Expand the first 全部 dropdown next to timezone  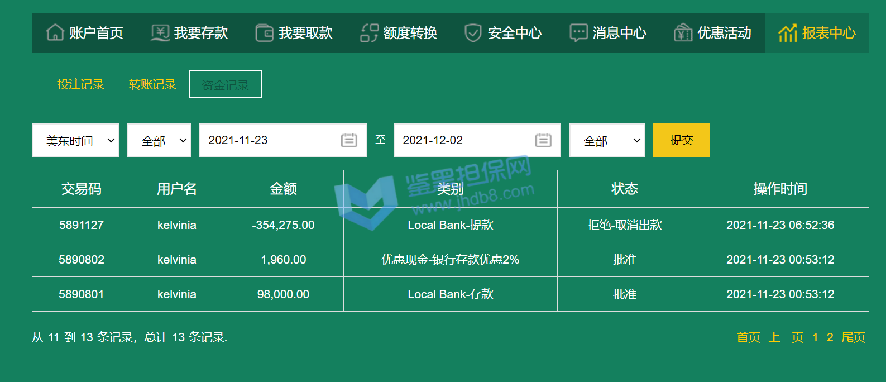tap(159, 140)
